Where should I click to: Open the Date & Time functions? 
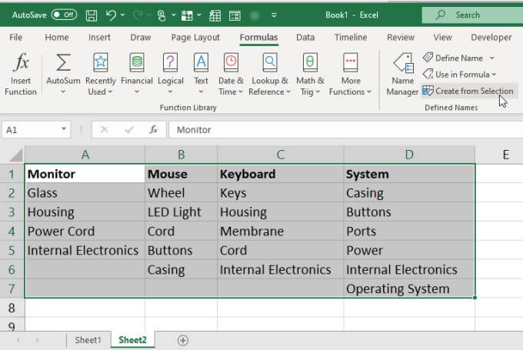[231, 75]
